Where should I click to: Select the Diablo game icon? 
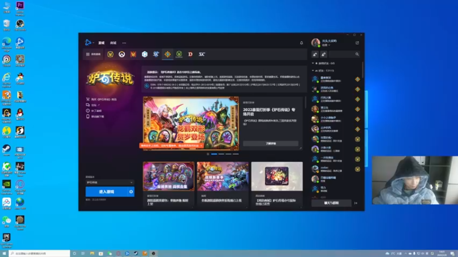(191, 54)
